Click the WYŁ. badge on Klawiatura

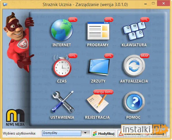(x=145, y=20)
